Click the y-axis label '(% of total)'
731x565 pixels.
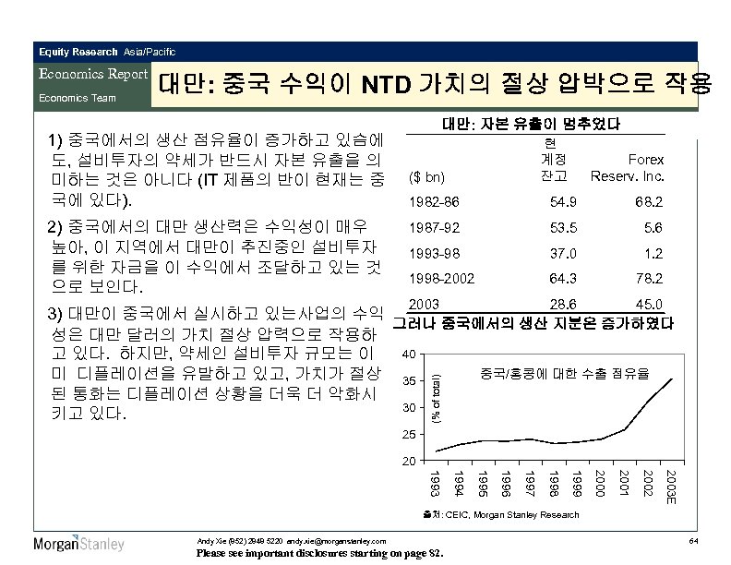(x=436, y=399)
